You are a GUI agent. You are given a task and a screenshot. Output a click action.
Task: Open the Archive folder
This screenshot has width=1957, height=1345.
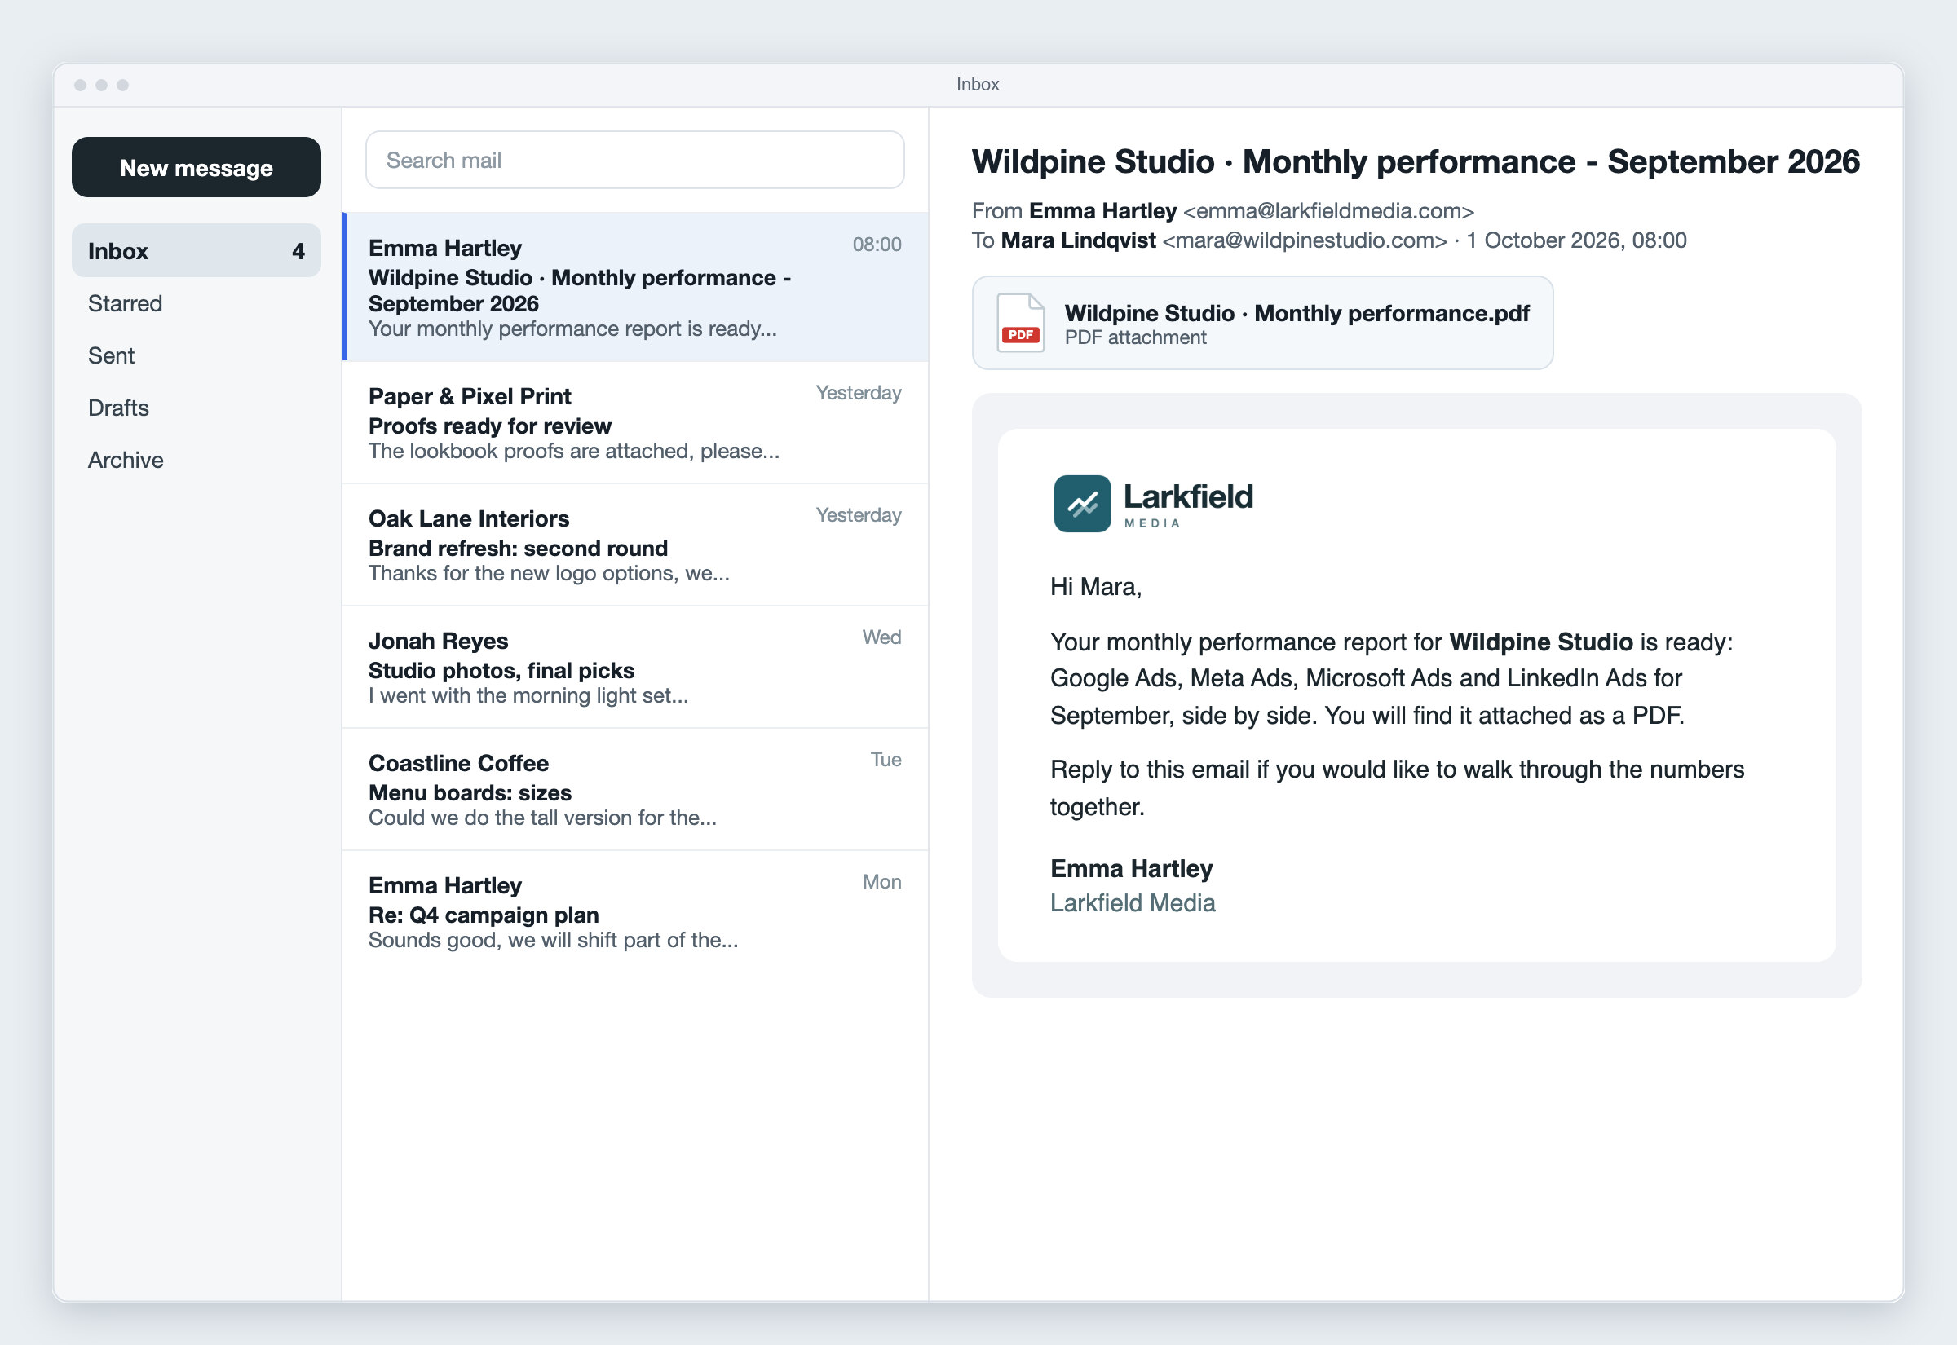point(126,460)
